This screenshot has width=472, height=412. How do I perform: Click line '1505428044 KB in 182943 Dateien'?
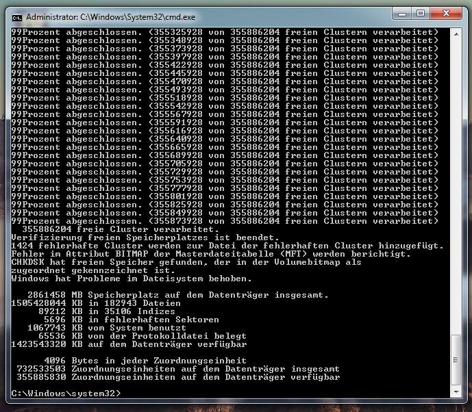(96, 303)
